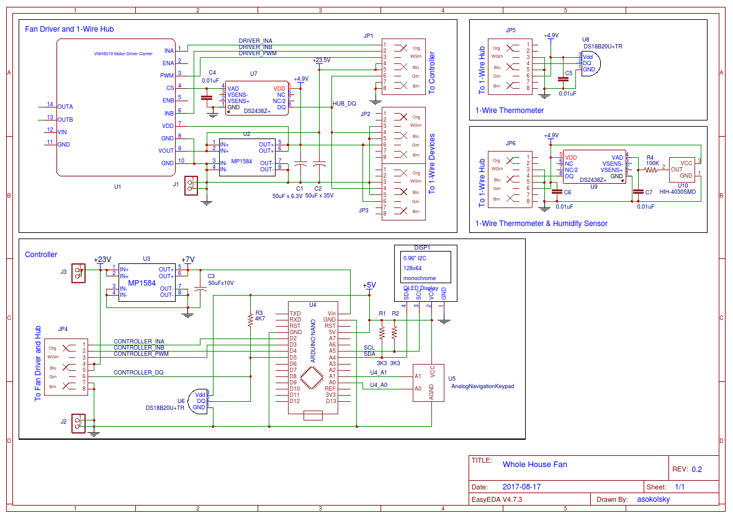The image size is (733, 518).
Task: Click the '1-Wire Thermometer' section caption
Action: tap(510, 111)
